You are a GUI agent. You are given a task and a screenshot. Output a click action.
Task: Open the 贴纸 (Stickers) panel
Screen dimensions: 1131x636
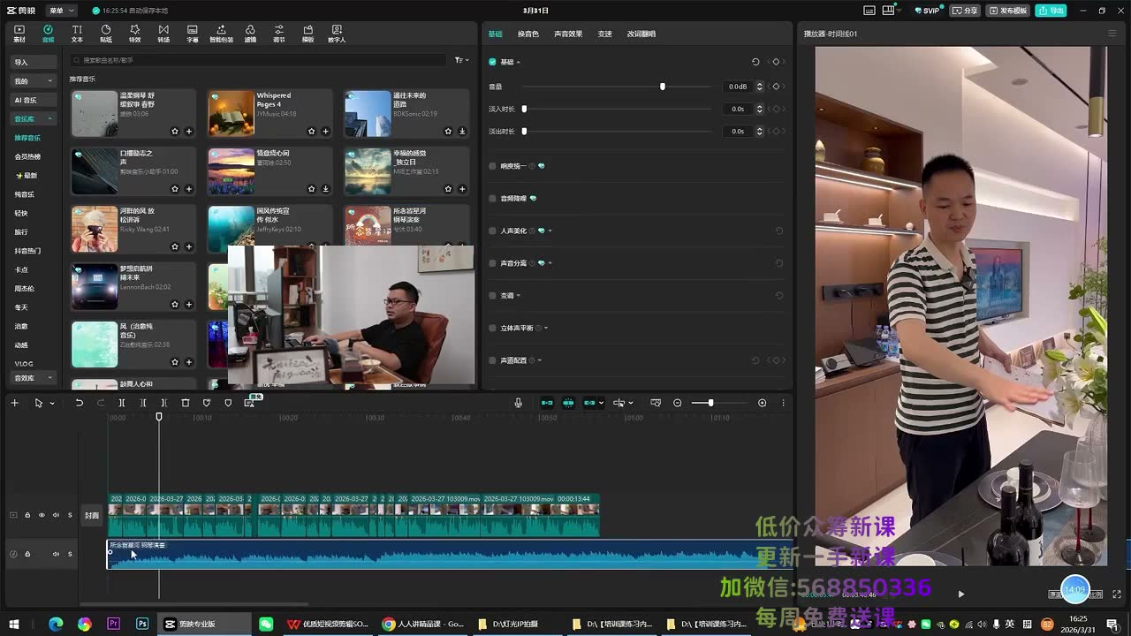(x=105, y=34)
